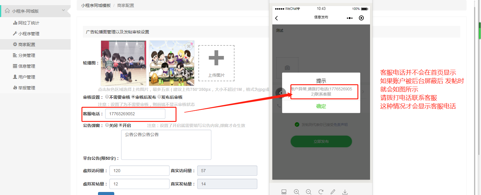Click the 客服电话 input field
This screenshot has height=195, width=481.
[135, 114]
